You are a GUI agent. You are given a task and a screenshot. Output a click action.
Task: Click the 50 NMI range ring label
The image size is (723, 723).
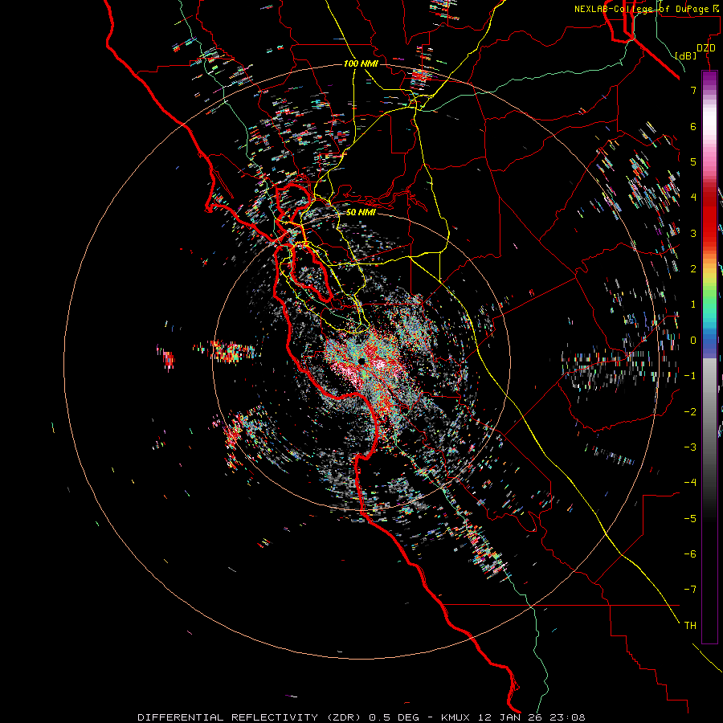click(x=361, y=212)
